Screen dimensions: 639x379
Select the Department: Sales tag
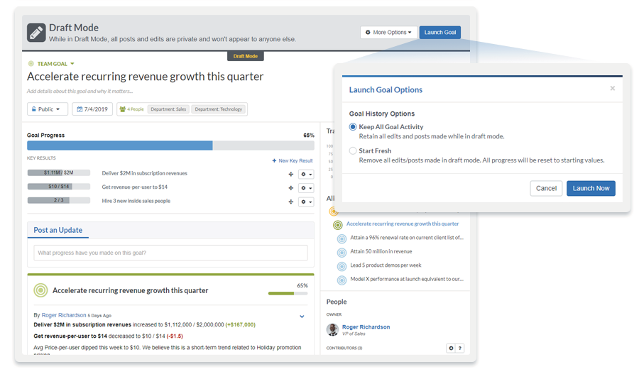pos(168,109)
